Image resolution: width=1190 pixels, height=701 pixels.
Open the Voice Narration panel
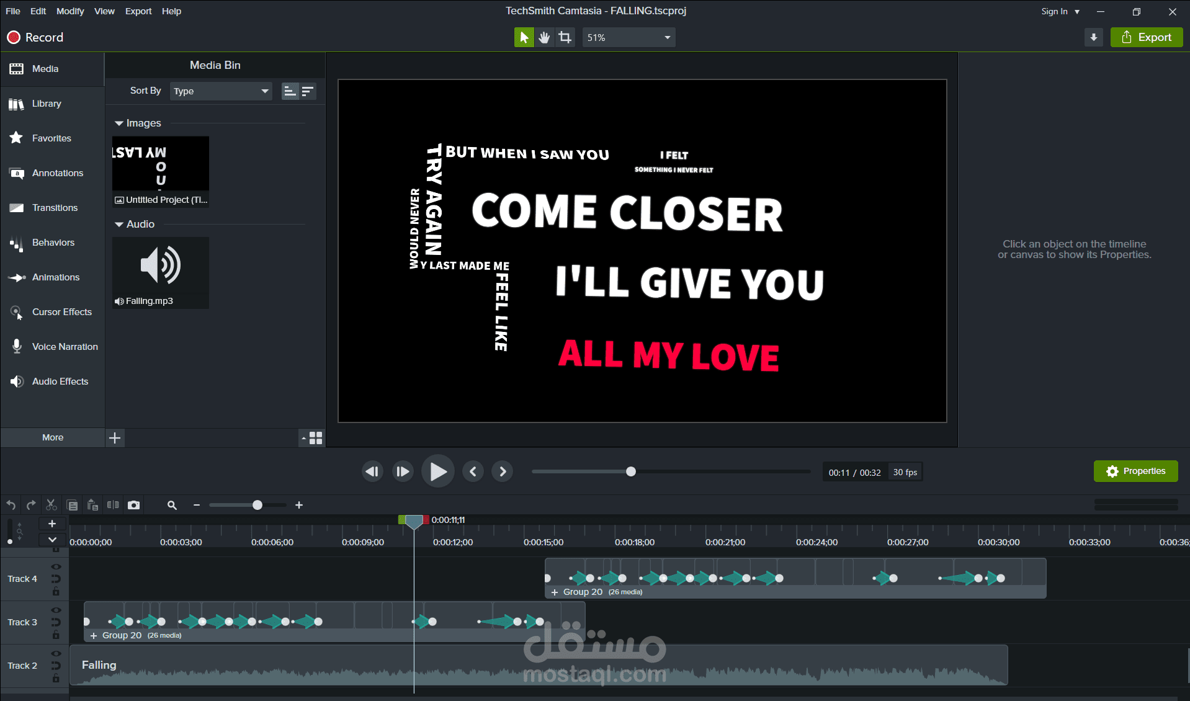[53, 347]
